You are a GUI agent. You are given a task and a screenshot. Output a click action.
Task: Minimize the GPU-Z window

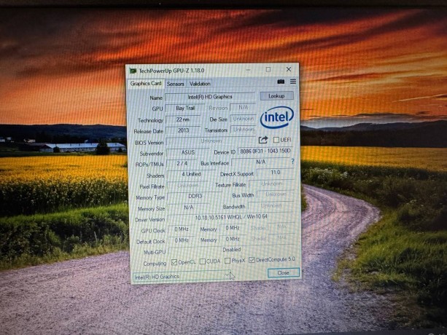point(249,69)
